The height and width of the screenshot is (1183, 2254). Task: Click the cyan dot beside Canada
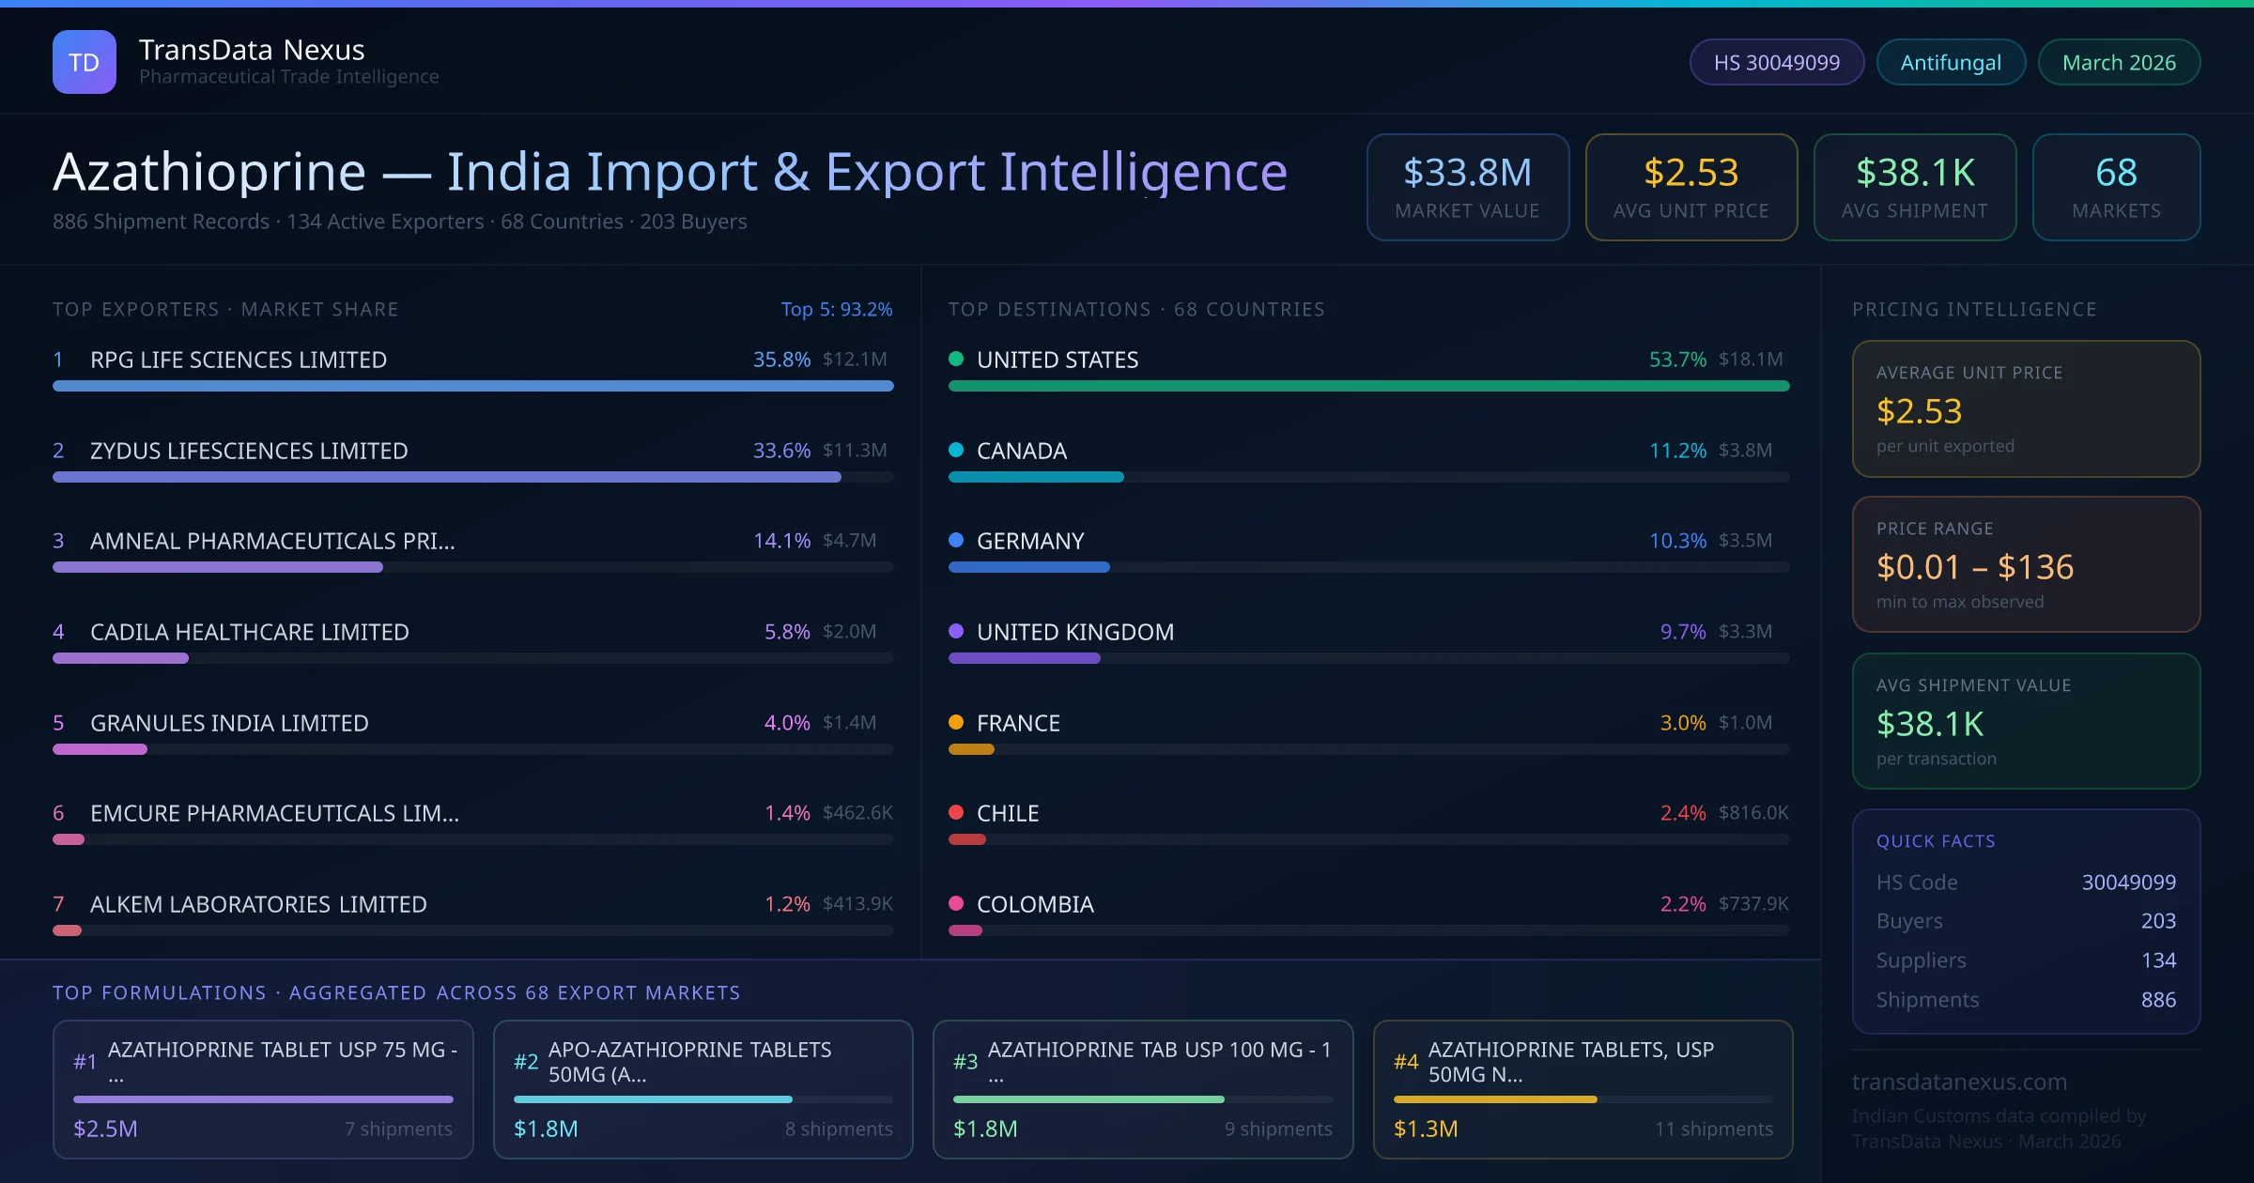point(956,450)
